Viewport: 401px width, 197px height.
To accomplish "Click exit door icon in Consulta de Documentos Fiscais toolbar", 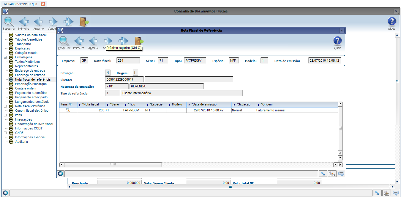I will tap(84, 22).
